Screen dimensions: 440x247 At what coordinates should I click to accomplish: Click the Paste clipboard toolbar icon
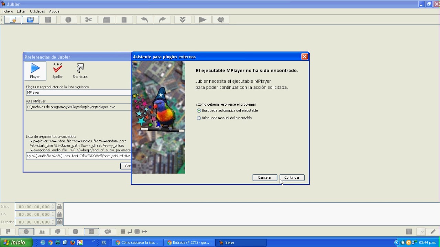(x=124, y=20)
